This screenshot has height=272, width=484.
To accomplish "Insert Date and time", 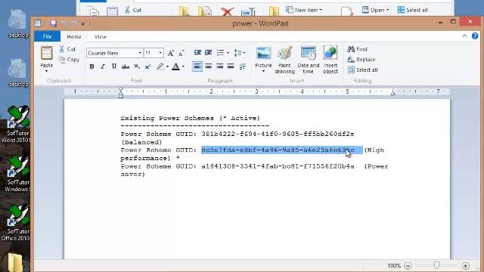I will pyautogui.click(x=308, y=60).
